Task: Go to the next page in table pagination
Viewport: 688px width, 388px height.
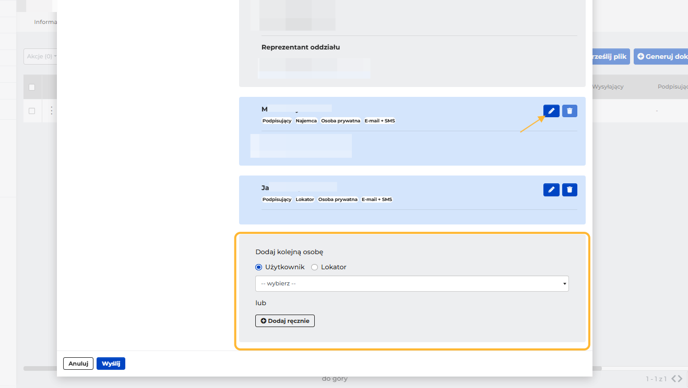Action: click(680, 379)
